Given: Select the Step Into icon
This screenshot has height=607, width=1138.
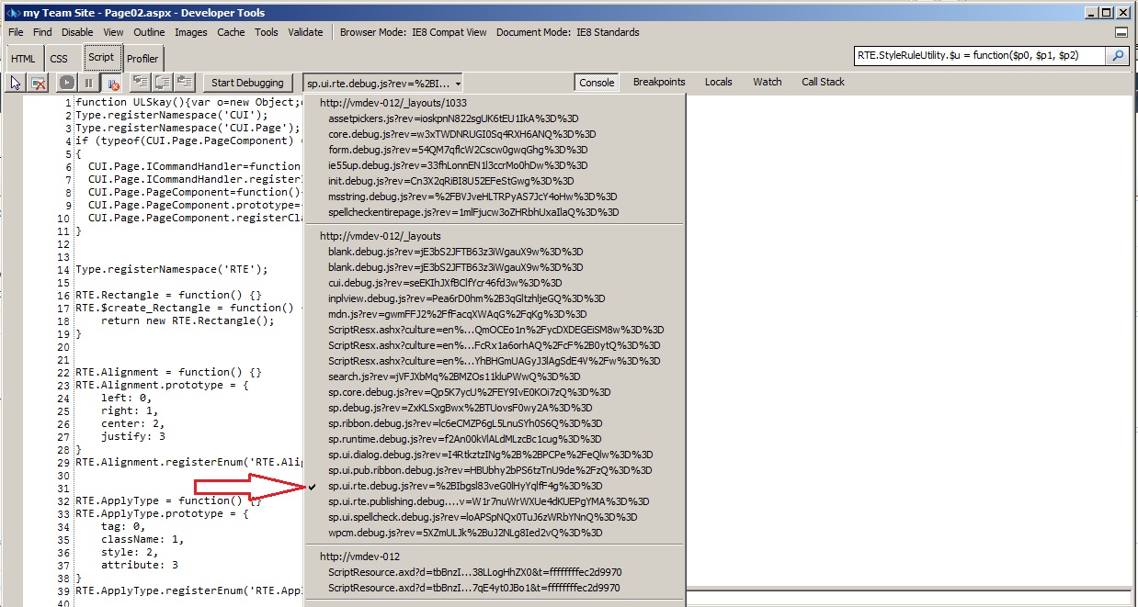Looking at the screenshot, I should pos(140,82).
